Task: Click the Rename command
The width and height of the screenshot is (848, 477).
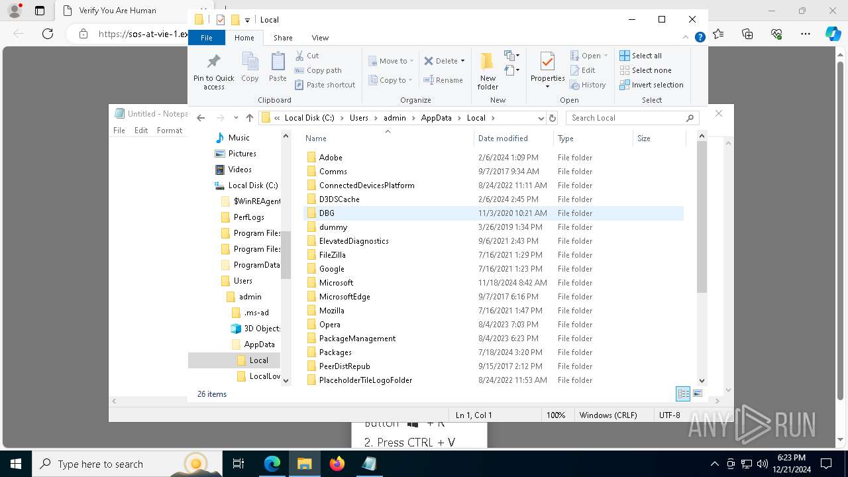Action: coord(443,80)
